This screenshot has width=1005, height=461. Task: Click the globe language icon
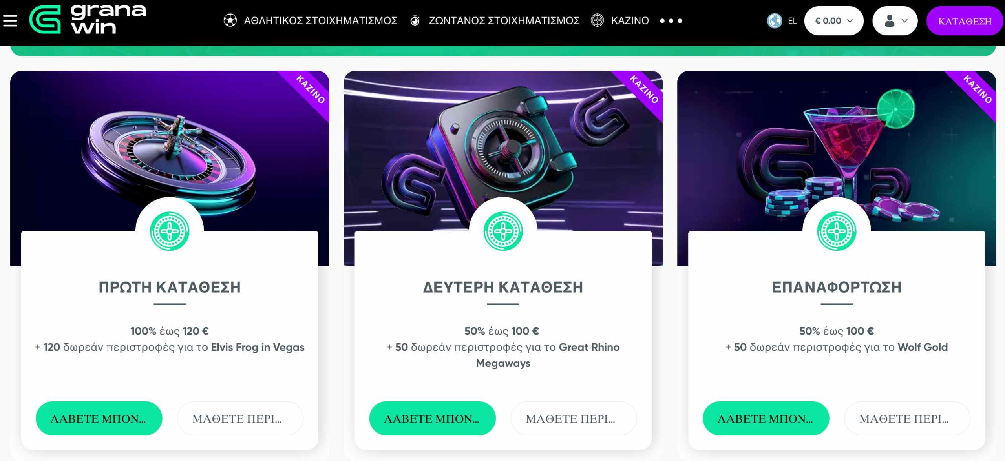click(x=775, y=20)
